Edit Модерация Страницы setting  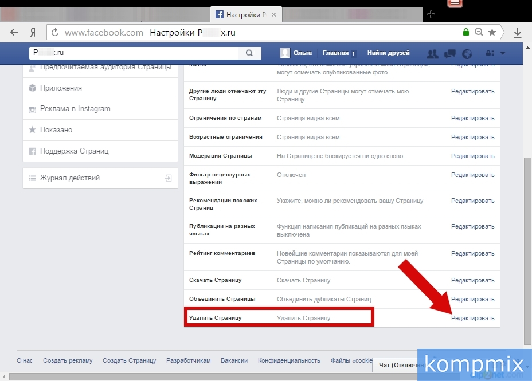(x=472, y=156)
